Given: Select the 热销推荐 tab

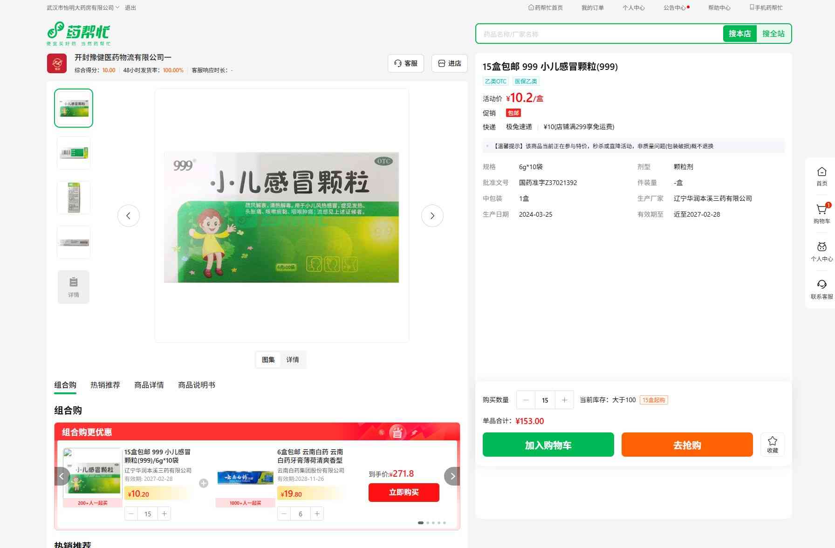Looking at the screenshot, I should [x=105, y=385].
